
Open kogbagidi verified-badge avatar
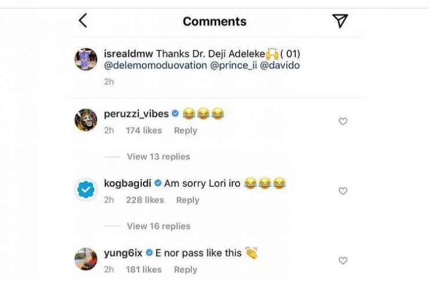click(x=86, y=189)
